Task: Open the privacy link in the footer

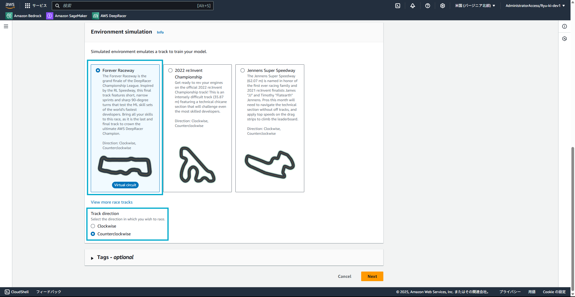Action: click(x=510, y=292)
